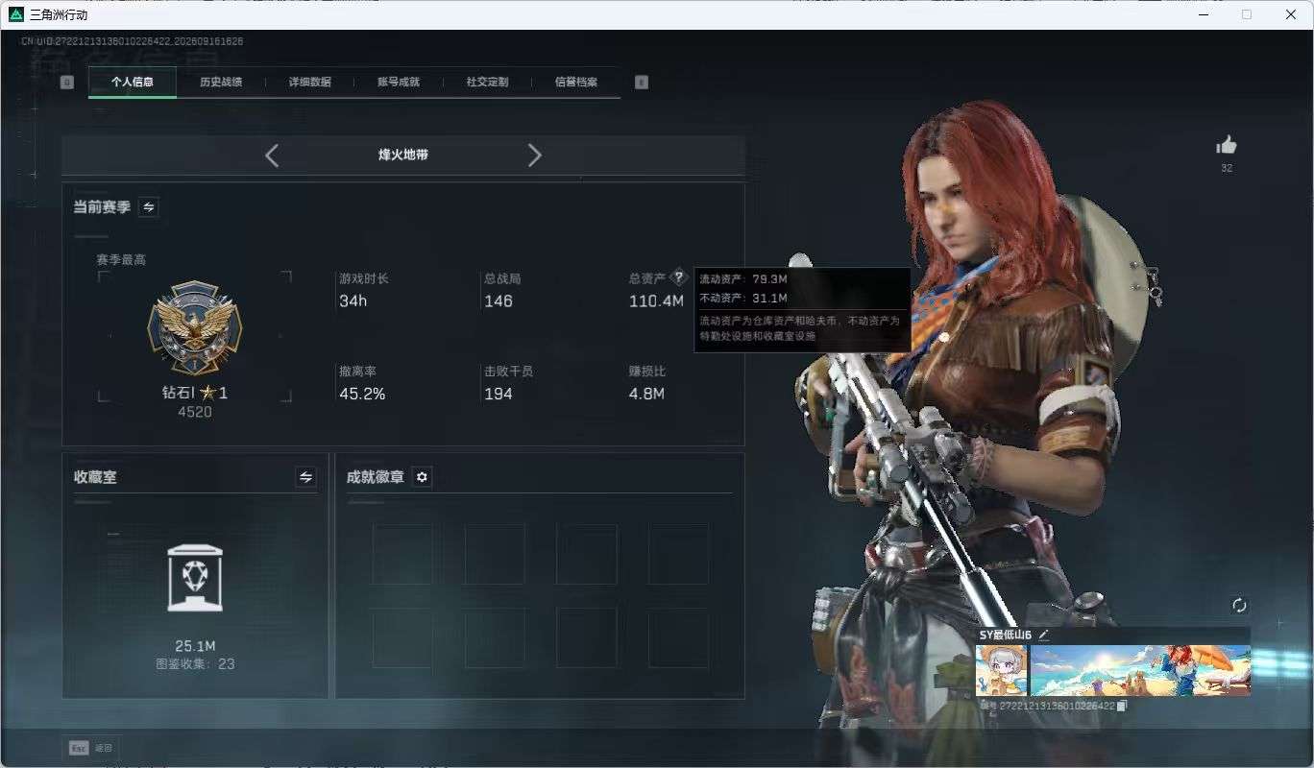Open the 信誉档案 tab
This screenshot has height=768, width=1314.
(576, 83)
